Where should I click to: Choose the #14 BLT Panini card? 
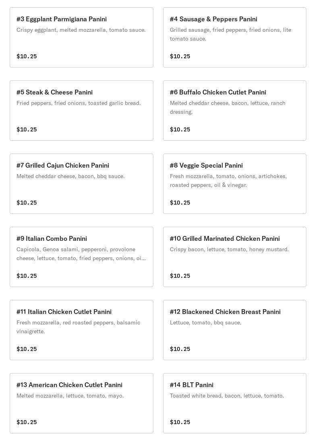coord(192,385)
